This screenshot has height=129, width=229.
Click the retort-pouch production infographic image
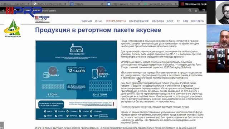tap(76, 80)
